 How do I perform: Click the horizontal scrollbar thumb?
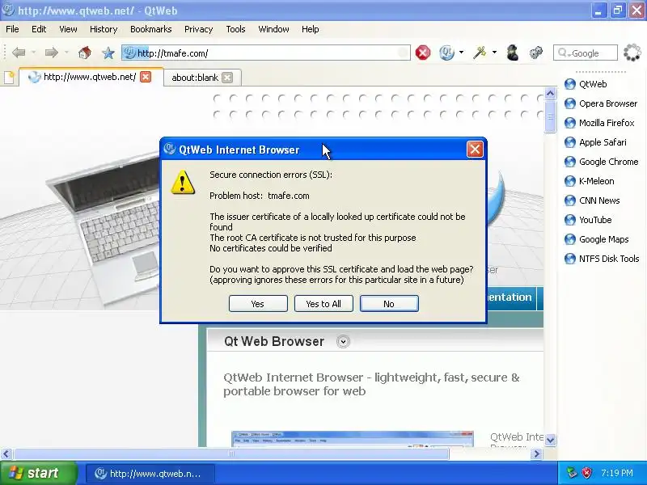(x=231, y=454)
